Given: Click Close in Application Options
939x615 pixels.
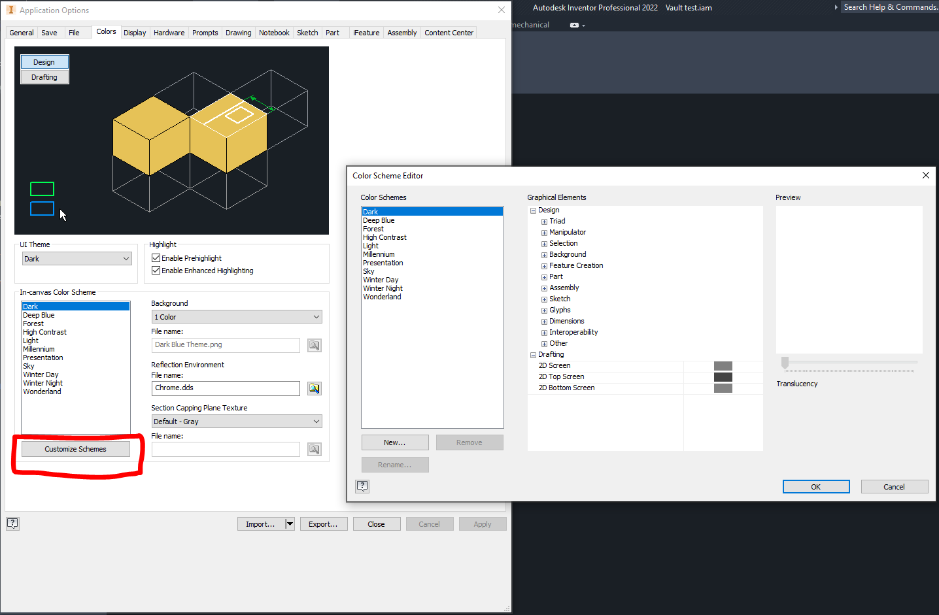Looking at the screenshot, I should (376, 524).
